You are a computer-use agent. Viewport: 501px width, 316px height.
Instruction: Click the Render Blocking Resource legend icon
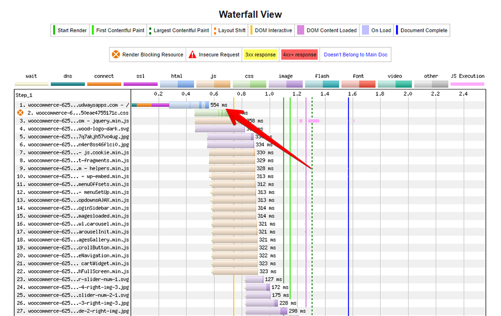click(115, 55)
